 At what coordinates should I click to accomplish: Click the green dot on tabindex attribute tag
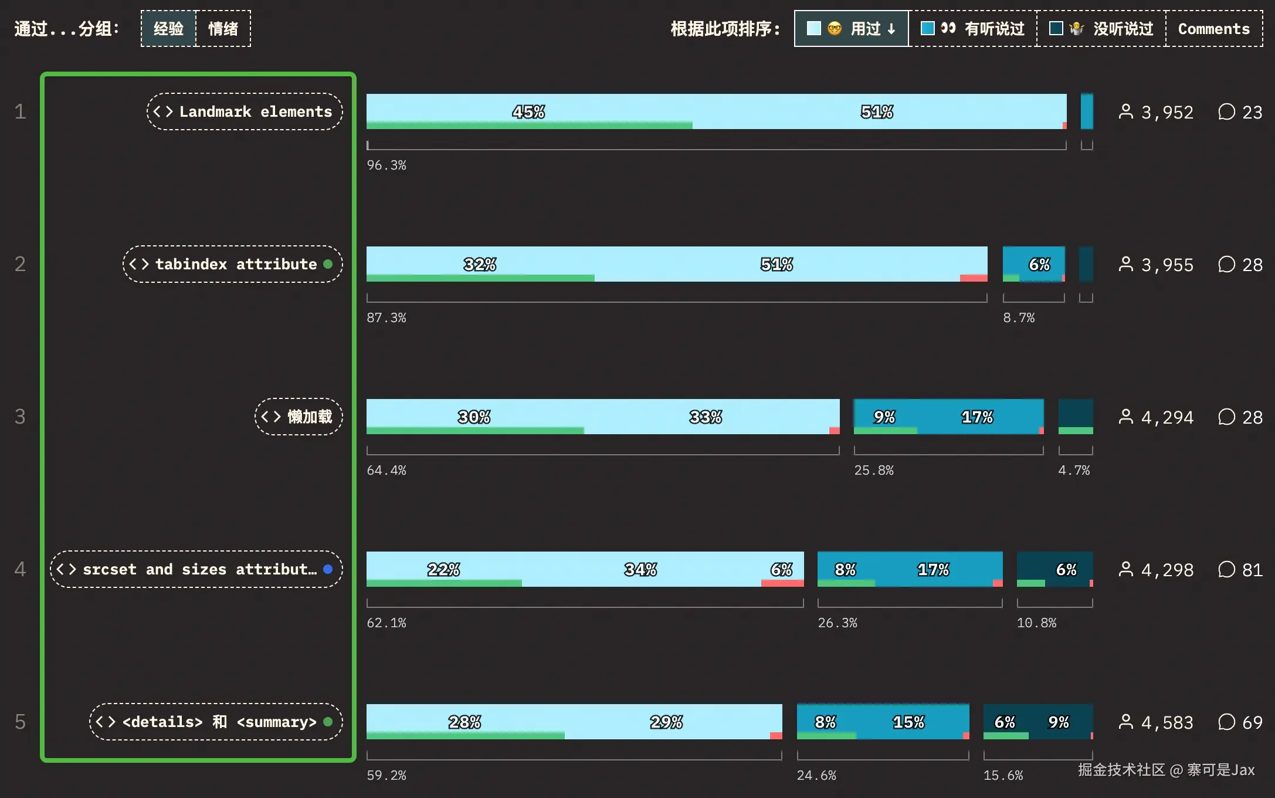(328, 264)
